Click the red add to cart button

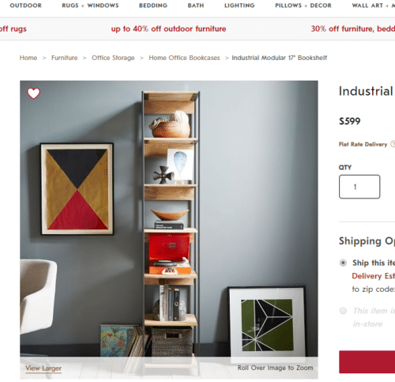[367, 362]
